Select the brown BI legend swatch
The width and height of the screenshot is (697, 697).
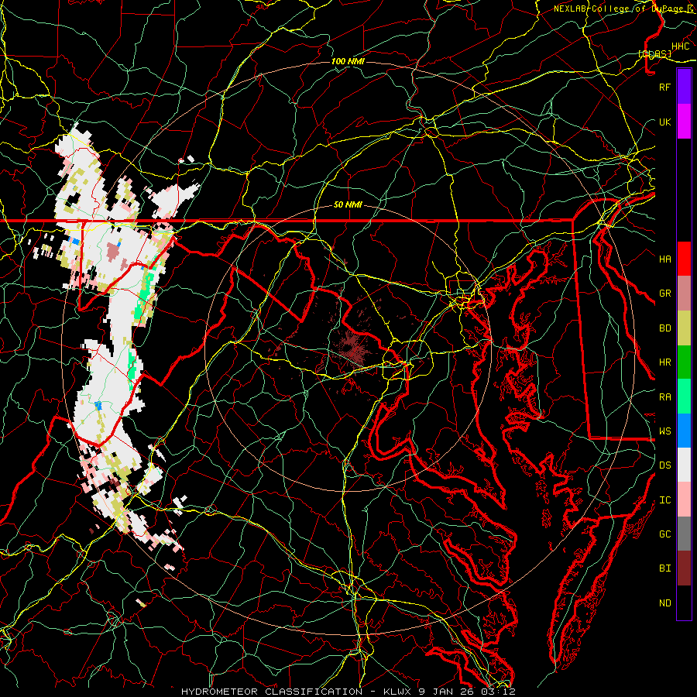[x=684, y=568]
